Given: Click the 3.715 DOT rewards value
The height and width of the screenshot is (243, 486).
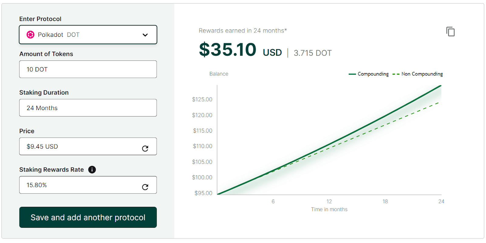Looking at the screenshot, I should [x=313, y=53].
